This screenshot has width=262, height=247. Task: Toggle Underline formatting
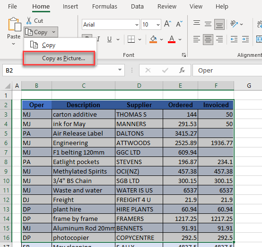click(109, 39)
